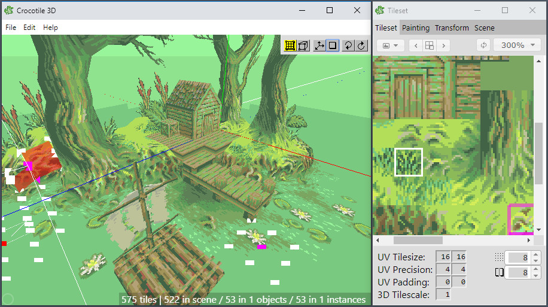Click the tileset scroll down arrow
This screenshot has width=548, height=307.
tap(538, 230)
